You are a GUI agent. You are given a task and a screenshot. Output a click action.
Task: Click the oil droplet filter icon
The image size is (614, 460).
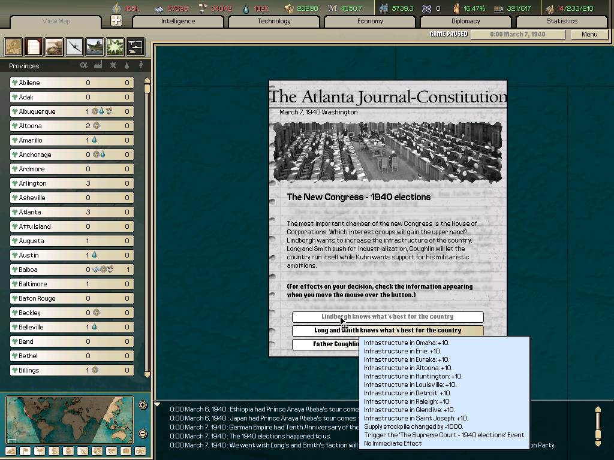click(127, 65)
